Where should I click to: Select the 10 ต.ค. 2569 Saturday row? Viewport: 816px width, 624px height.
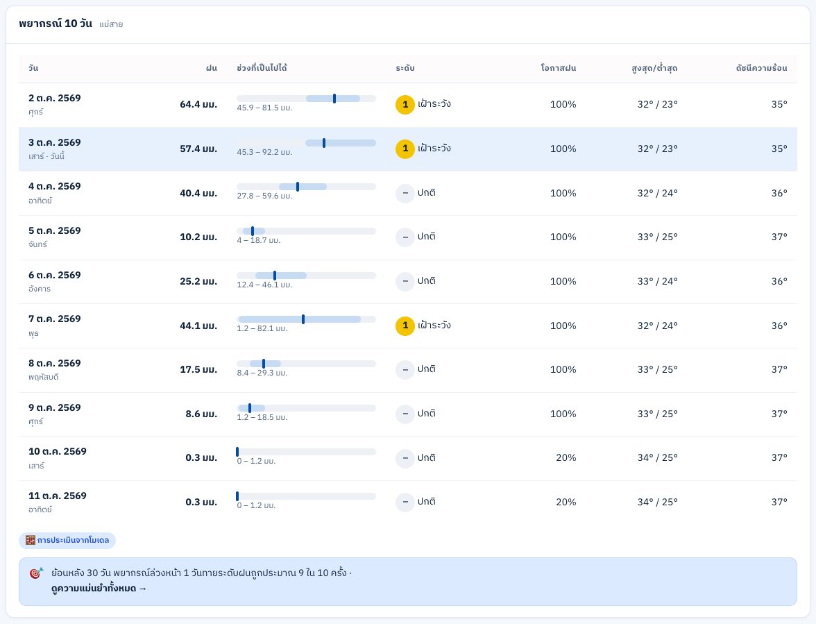coord(407,458)
